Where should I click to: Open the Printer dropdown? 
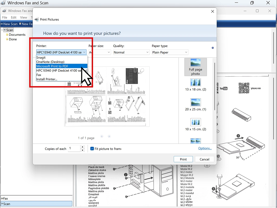point(61,52)
